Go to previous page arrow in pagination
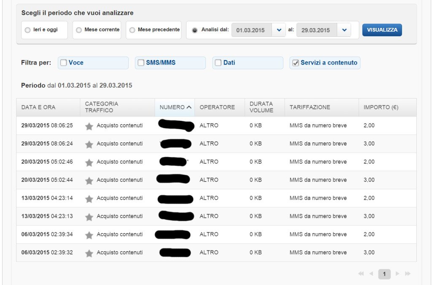This screenshot has width=432, height=285. (x=371, y=274)
